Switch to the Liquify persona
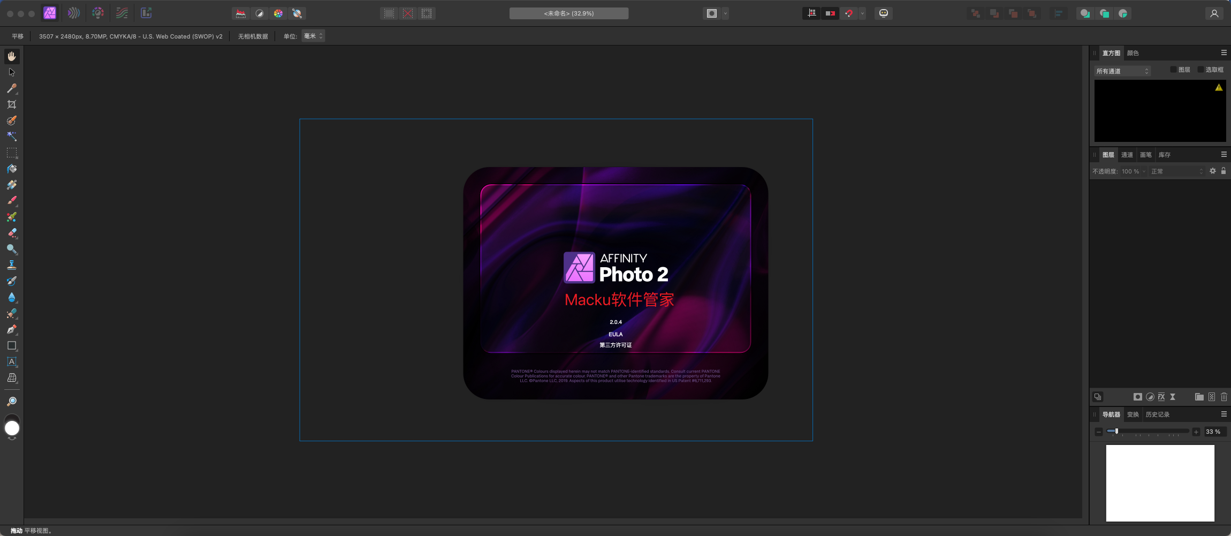Screen dimensions: 1231x536 pyautogui.click(x=74, y=13)
